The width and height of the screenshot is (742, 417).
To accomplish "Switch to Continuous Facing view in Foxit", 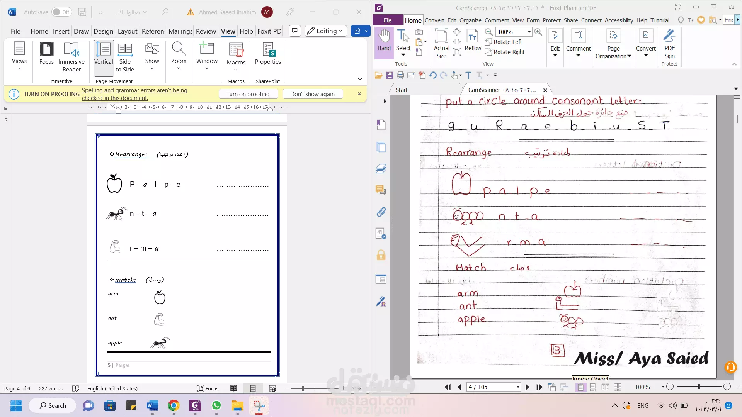I will 618,387.
